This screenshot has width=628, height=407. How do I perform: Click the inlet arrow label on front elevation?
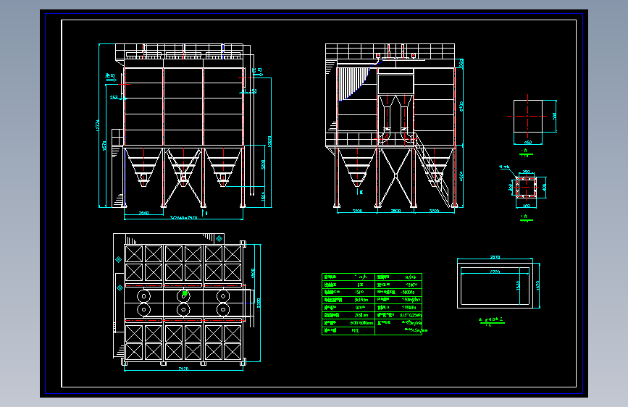click(x=111, y=77)
